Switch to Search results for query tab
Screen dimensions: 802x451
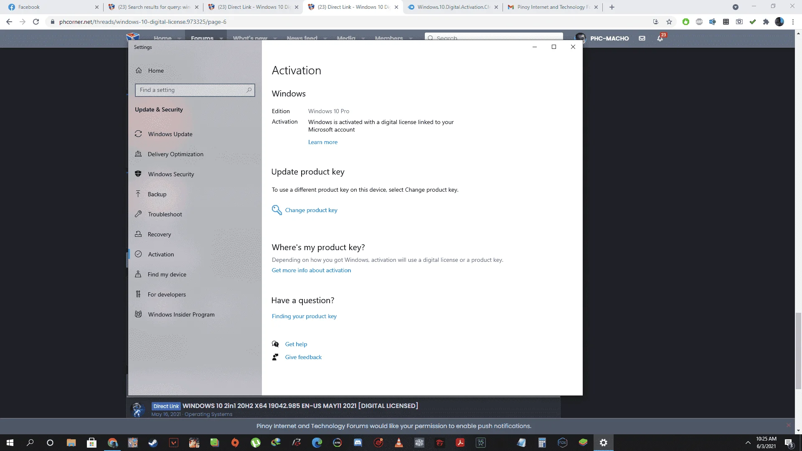(153, 7)
